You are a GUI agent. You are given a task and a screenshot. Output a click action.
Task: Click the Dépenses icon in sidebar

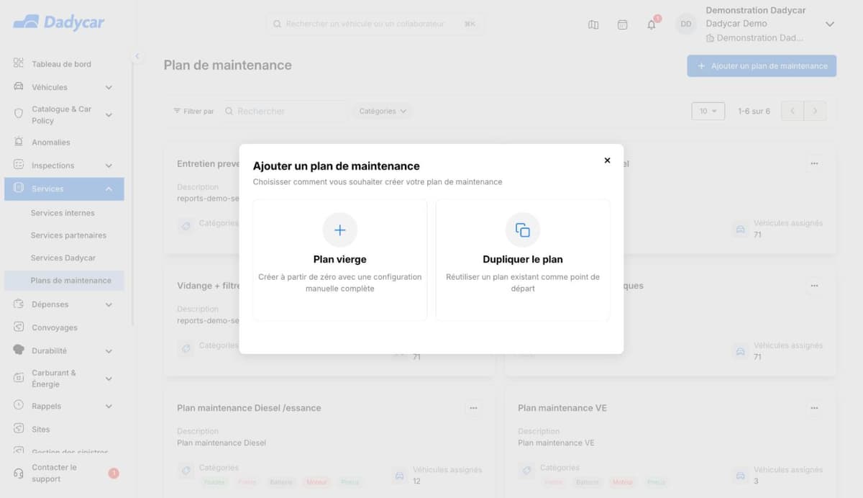pos(19,304)
